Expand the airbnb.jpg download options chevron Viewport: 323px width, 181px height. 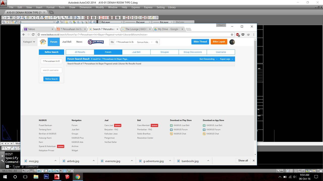pos(94,161)
